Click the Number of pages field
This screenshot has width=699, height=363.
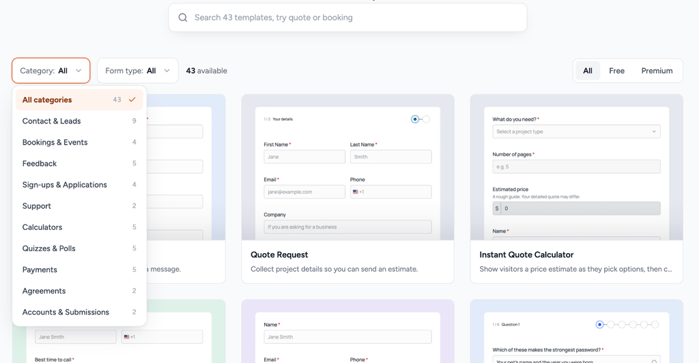point(576,166)
